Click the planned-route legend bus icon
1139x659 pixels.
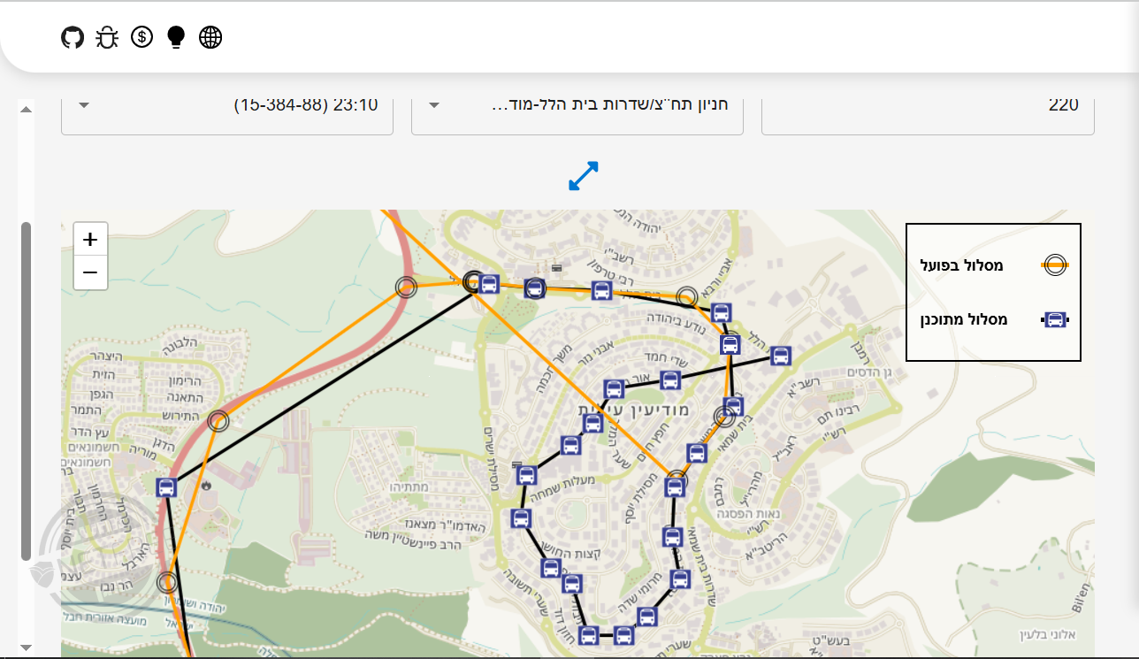1054,320
